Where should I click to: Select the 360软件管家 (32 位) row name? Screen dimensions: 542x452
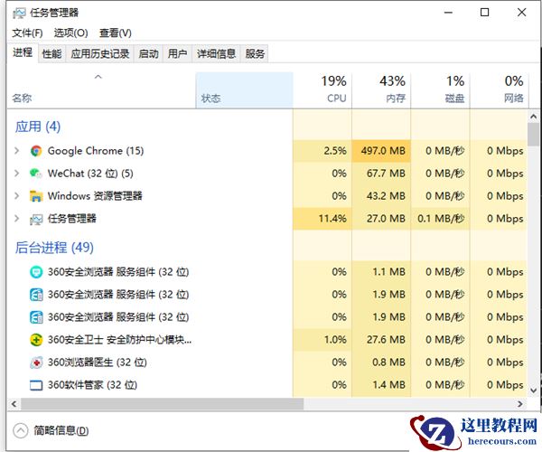[x=93, y=385]
